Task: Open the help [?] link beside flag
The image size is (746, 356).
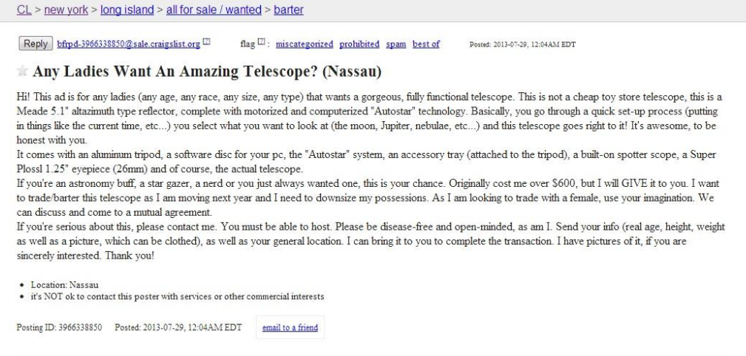Action: (261, 42)
